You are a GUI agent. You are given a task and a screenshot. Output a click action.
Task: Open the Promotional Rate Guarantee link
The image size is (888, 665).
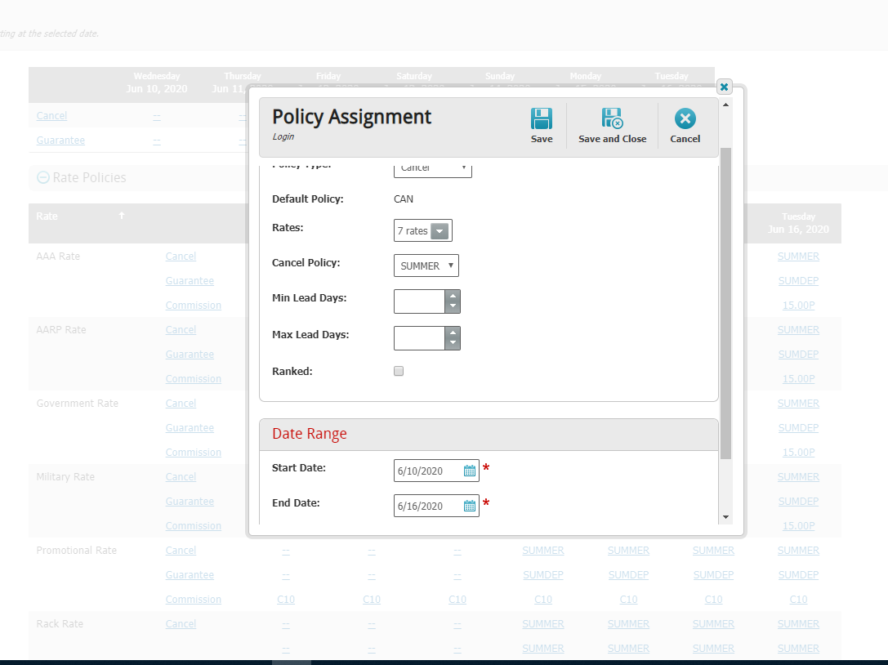tap(190, 575)
